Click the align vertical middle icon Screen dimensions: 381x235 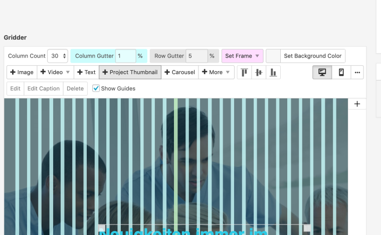259,72
